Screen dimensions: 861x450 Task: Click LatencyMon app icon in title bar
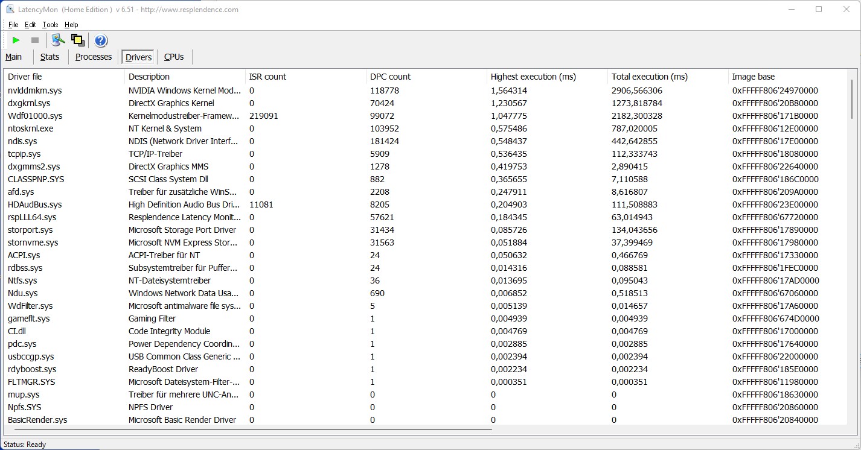pyautogui.click(x=10, y=9)
